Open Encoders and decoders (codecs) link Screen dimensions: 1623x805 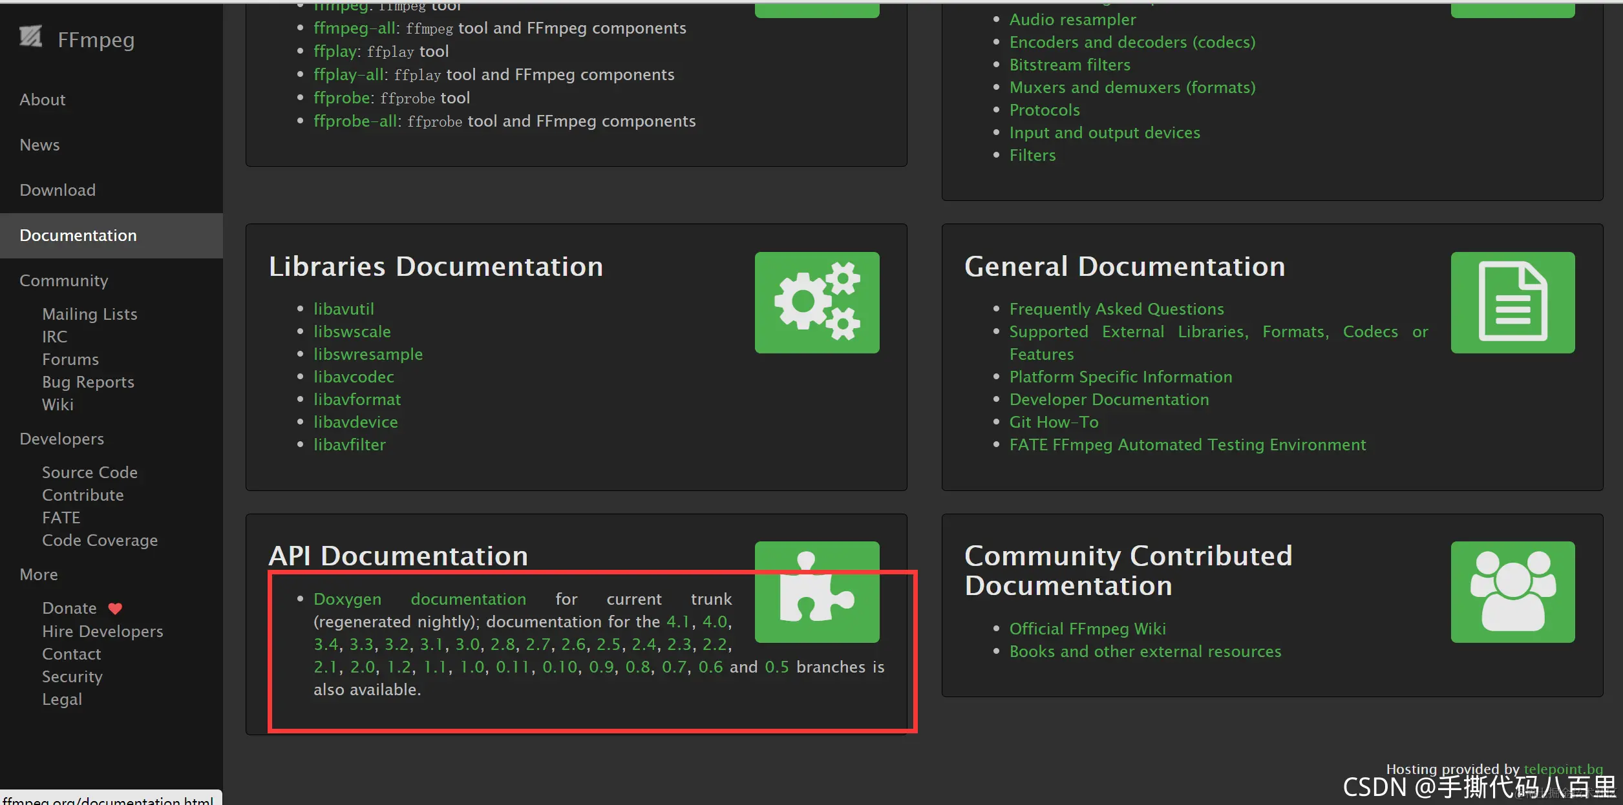point(1133,42)
